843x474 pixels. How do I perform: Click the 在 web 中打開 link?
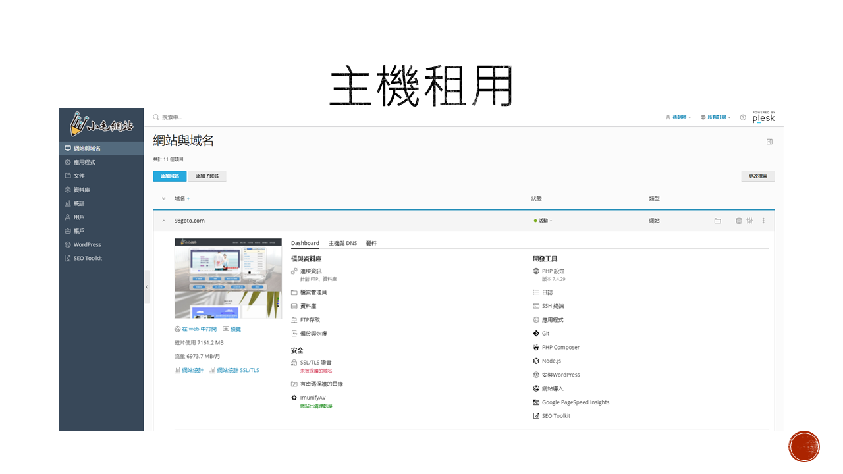tap(199, 329)
